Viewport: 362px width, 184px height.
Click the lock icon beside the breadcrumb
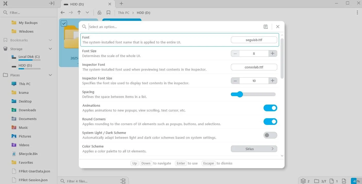click(99, 13)
